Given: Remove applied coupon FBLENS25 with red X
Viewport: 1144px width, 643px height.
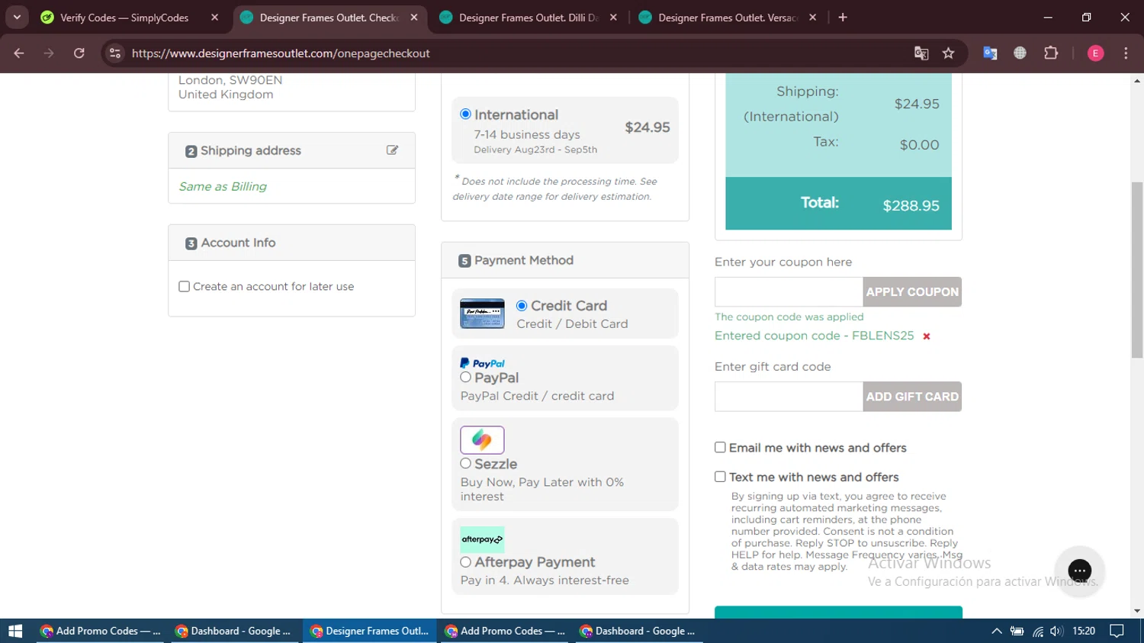Looking at the screenshot, I should [x=927, y=336].
